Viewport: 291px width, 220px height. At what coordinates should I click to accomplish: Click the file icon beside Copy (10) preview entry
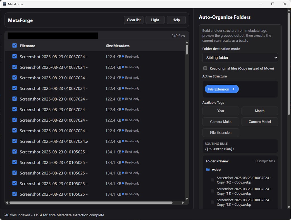212,180
